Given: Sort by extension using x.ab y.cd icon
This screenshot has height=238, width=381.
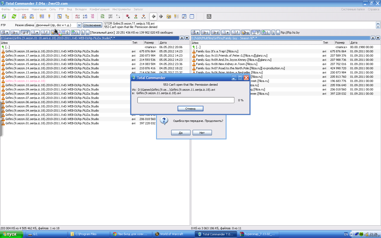Looking at the screenshot, I should coord(85,16).
